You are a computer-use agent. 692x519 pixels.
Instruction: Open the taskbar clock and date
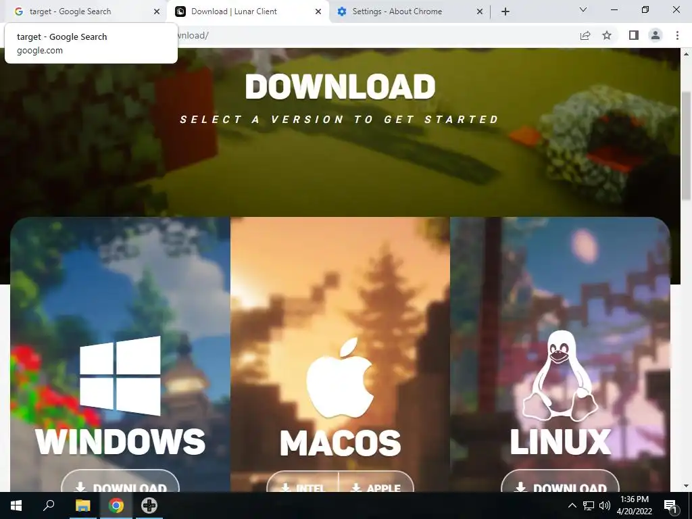(634, 505)
